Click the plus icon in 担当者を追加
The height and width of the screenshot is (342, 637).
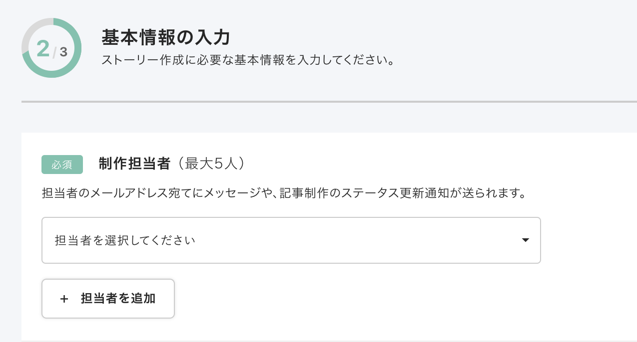coord(63,299)
